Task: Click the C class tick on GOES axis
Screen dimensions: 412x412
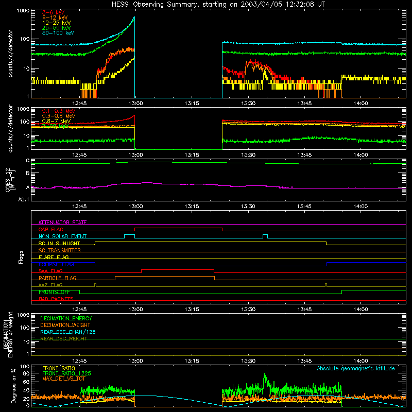Action: [x=28, y=161]
